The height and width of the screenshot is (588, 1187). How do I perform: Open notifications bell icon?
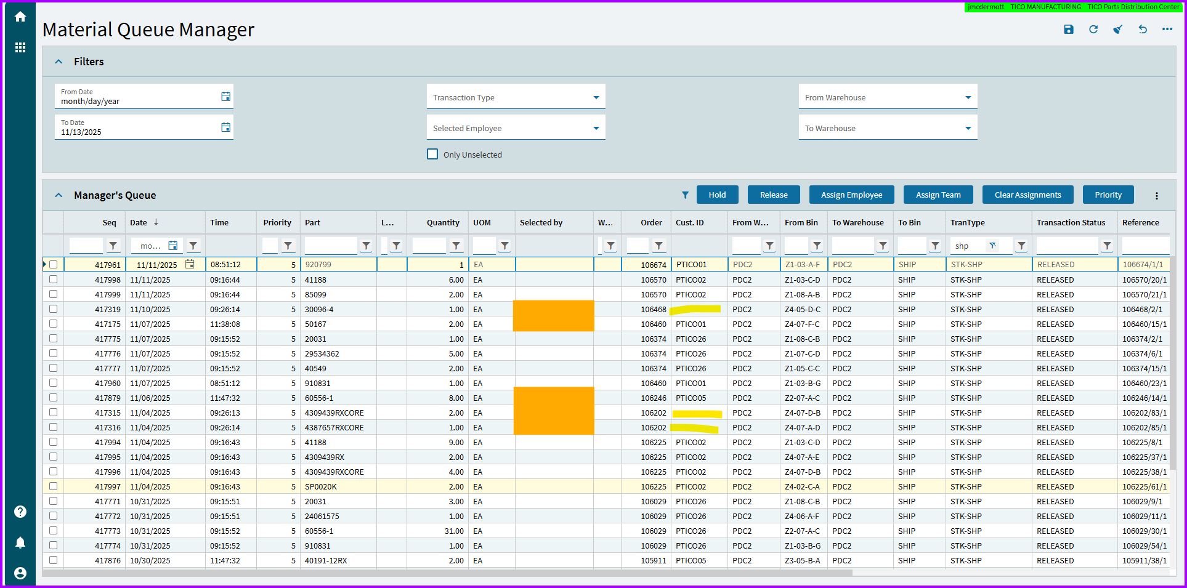pos(20,542)
